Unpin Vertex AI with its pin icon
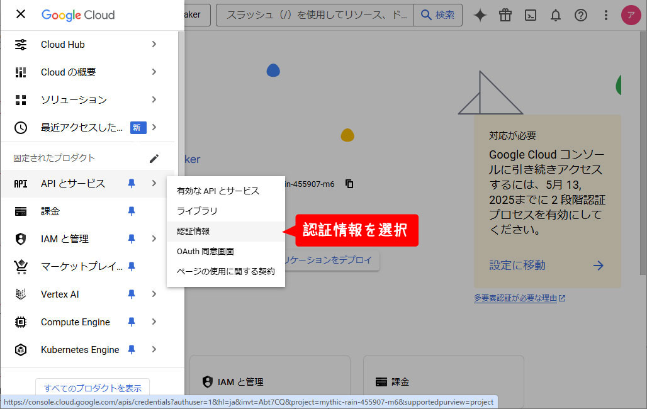Viewport: 647px width, 409px height. pos(131,294)
